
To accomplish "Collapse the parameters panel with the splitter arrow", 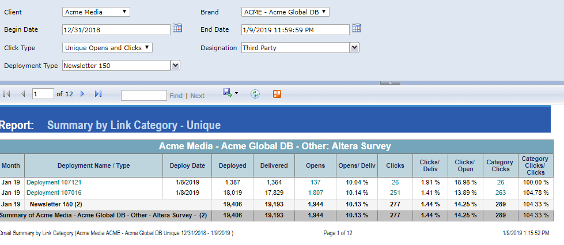I will click(390, 83).
